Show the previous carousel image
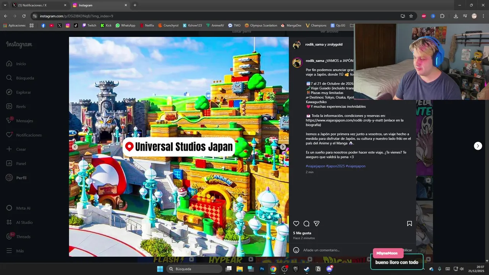 pos(75,147)
